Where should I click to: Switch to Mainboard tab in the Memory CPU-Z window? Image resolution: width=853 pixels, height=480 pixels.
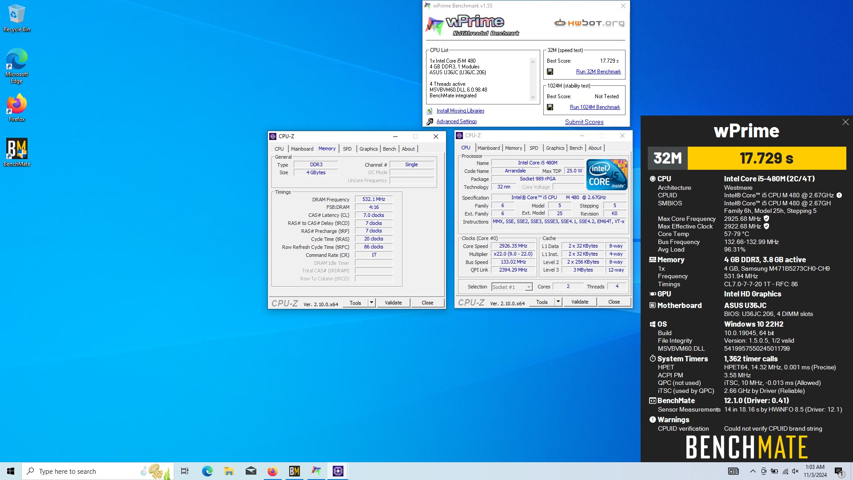302,149
